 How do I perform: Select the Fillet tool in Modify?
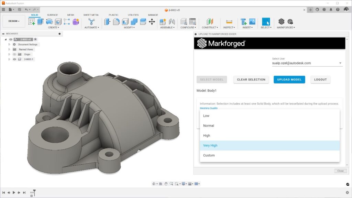tap(117, 21)
